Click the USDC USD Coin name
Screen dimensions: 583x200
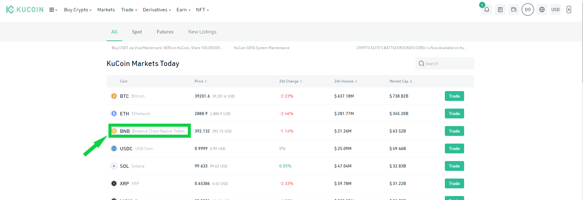click(136, 148)
